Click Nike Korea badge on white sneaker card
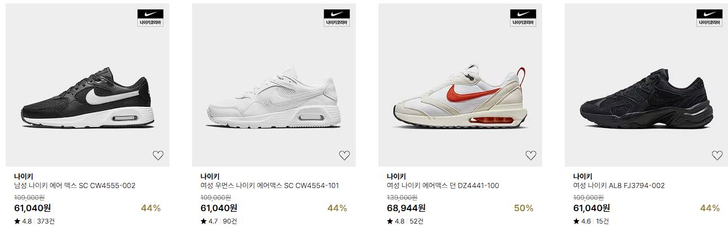Image resolution: width=728 pixels, height=241 pixels. (337, 17)
